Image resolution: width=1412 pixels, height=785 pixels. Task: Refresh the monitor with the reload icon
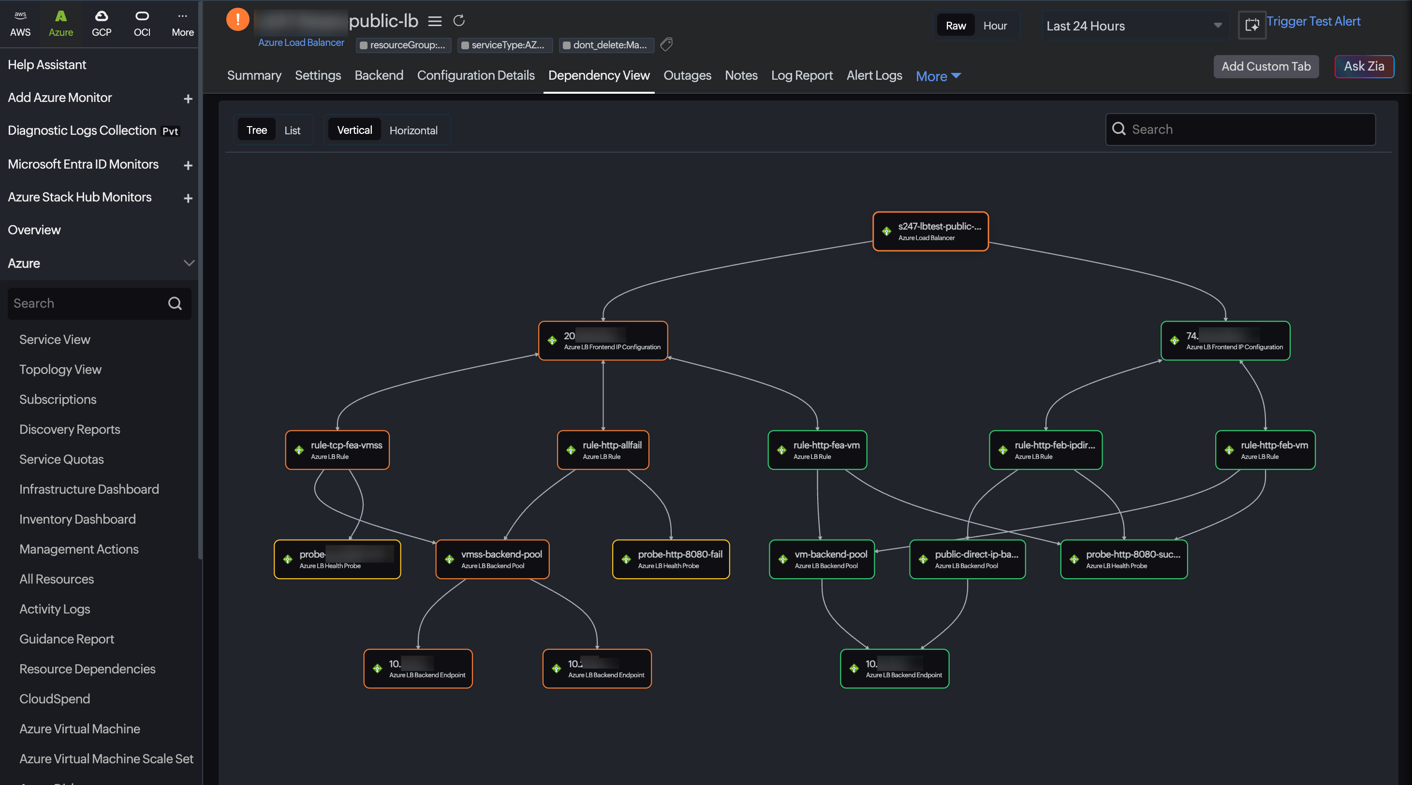click(x=459, y=21)
